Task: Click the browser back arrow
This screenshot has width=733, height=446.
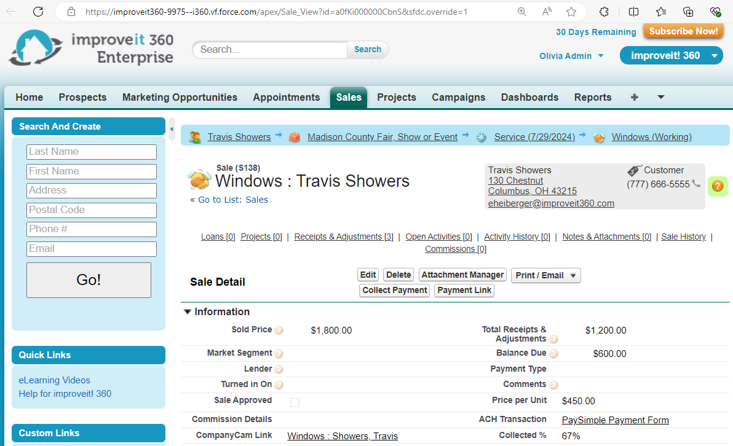Action: [11, 12]
